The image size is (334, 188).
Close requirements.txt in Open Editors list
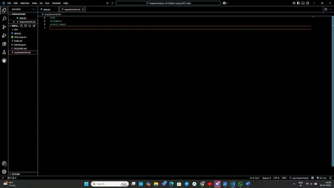[x=14, y=22]
